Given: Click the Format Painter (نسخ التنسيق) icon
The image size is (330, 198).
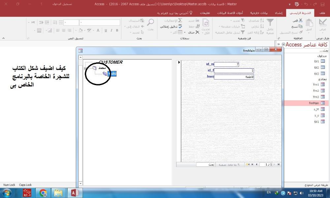Looking at the screenshot, I should pos(301,32).
